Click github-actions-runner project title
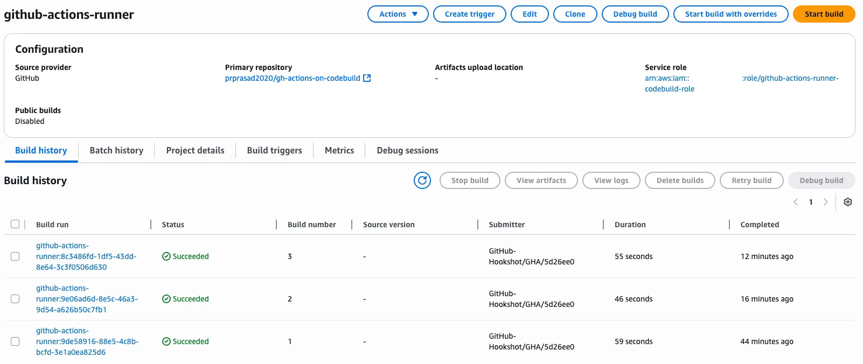The image size is (863, 364). coord(69,15)
